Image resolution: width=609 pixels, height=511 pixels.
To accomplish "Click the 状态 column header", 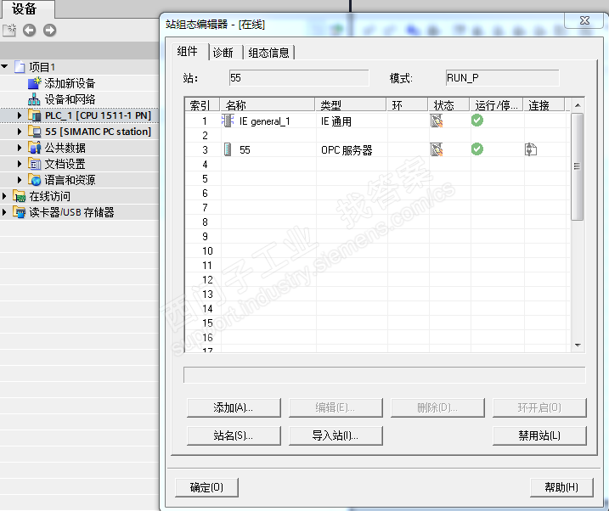I will point(449,104).
